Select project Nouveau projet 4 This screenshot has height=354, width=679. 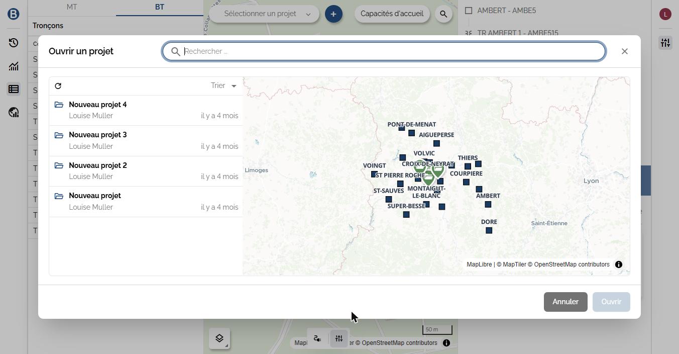click(146, 110)
